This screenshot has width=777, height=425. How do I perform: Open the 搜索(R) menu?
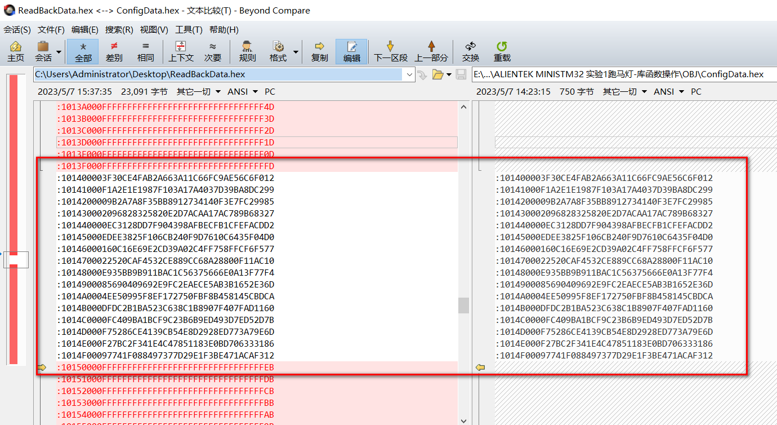tap(119, 29)
